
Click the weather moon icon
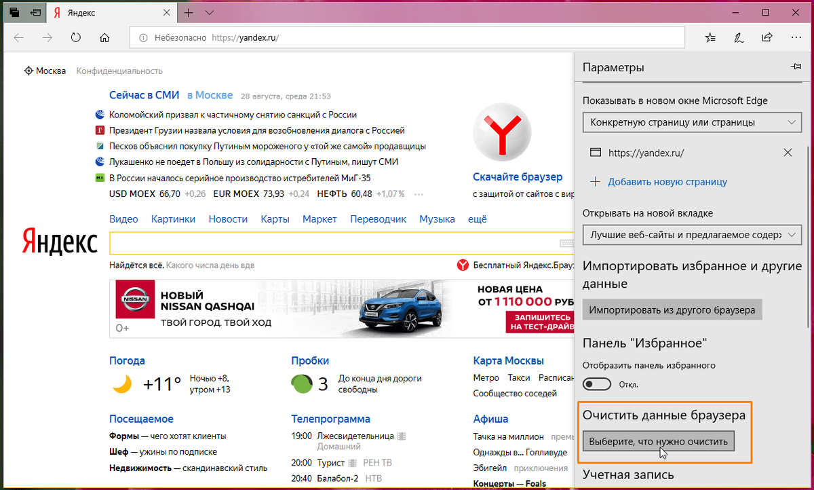(x=122, y=384)
